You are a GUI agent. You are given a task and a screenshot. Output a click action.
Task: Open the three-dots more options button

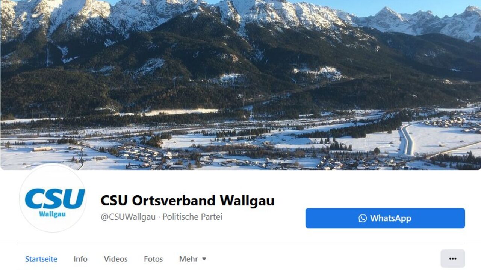[453, 259]
